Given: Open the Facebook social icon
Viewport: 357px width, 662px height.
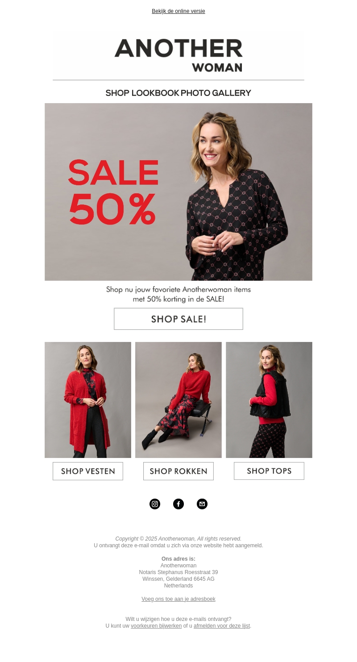Looking at the screenshot, I should coord(178,504).
